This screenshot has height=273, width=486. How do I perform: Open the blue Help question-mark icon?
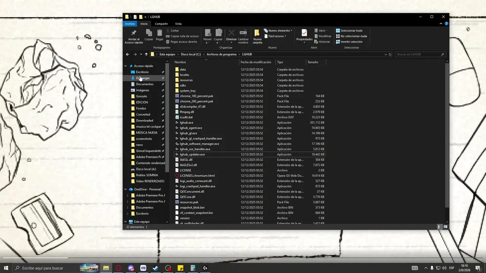pos(446,24)
